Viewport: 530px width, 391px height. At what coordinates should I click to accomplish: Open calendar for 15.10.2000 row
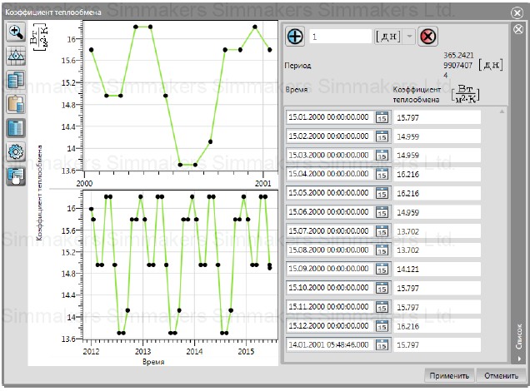(x=382, y=288)
